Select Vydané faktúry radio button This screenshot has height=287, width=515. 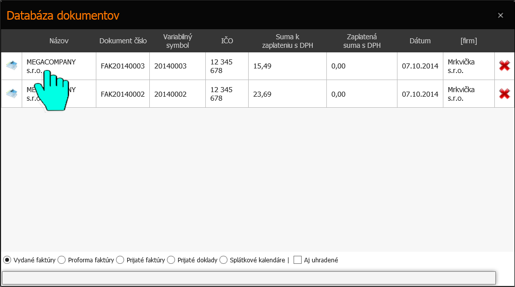[x=7, y=260]
